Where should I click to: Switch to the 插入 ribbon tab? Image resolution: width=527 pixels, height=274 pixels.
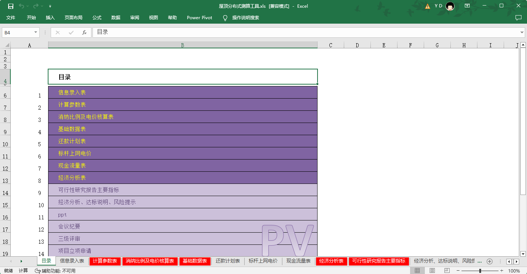(x=50, y=17)
